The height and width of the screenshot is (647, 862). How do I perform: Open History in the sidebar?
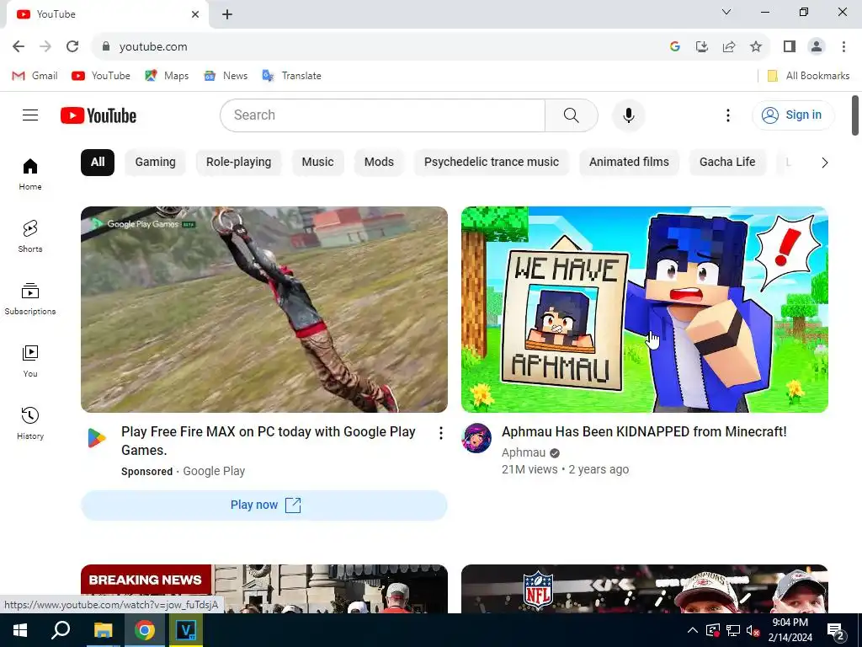(30, 424)
